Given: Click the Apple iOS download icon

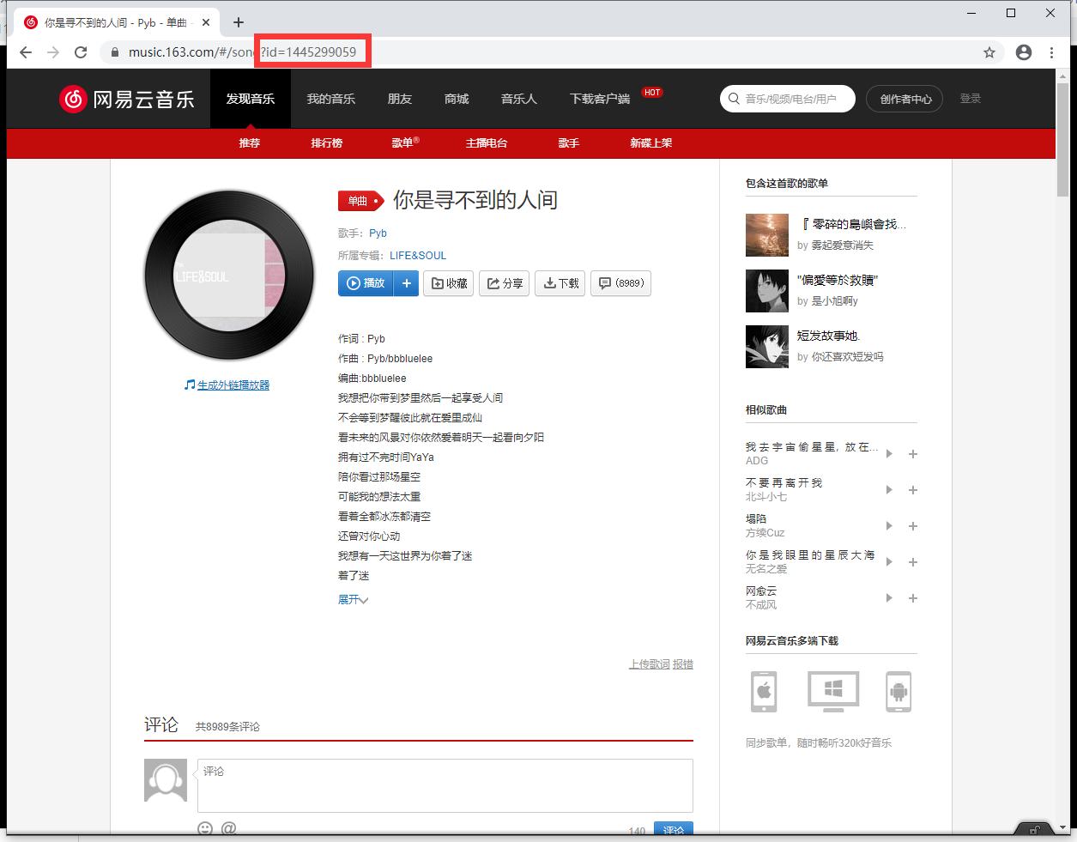Looking at the screenshot, I should coord(764,691).
